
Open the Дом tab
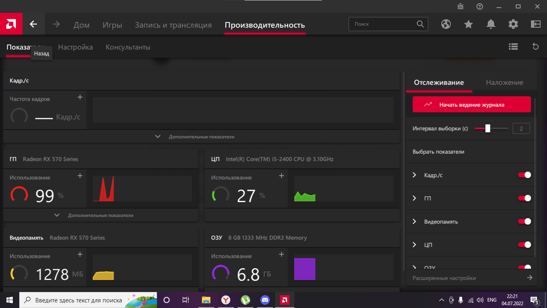(x=82, y=25)
